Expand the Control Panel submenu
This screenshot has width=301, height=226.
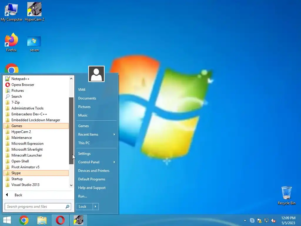pos(96,162)
